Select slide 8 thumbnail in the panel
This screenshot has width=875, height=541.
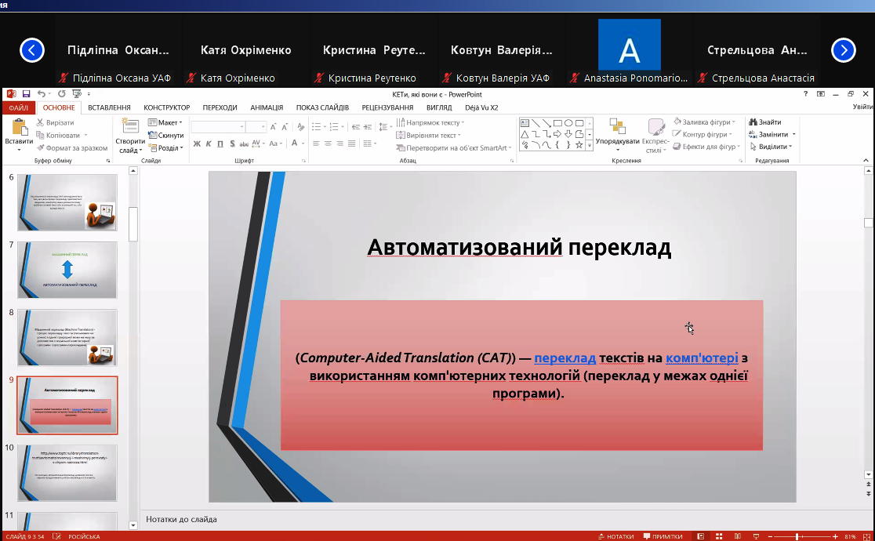click(x=67, y=337)
